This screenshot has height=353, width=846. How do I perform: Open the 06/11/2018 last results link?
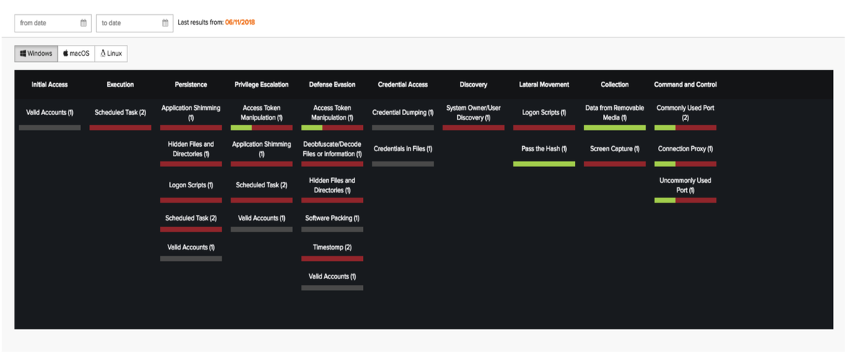[240, 22]
